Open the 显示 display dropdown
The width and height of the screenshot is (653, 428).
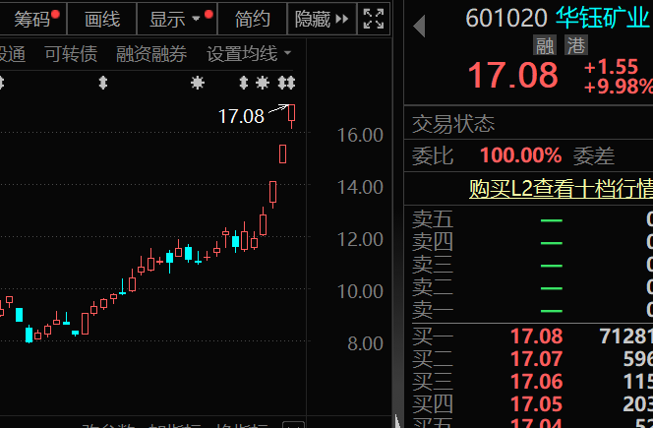[177, 19]
